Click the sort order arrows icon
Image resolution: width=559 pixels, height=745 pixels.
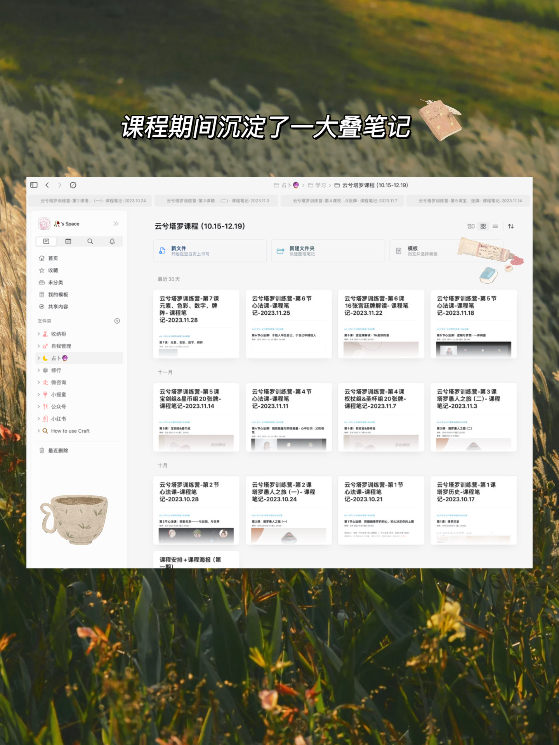tap(511, 226)
